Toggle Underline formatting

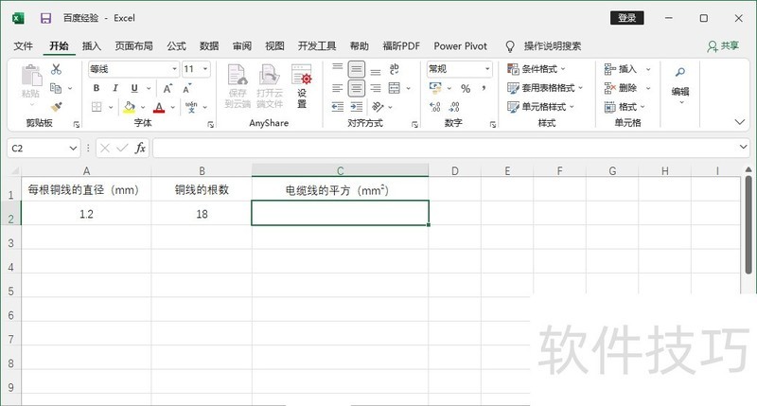pyautogui.click(x=134, y=88)
